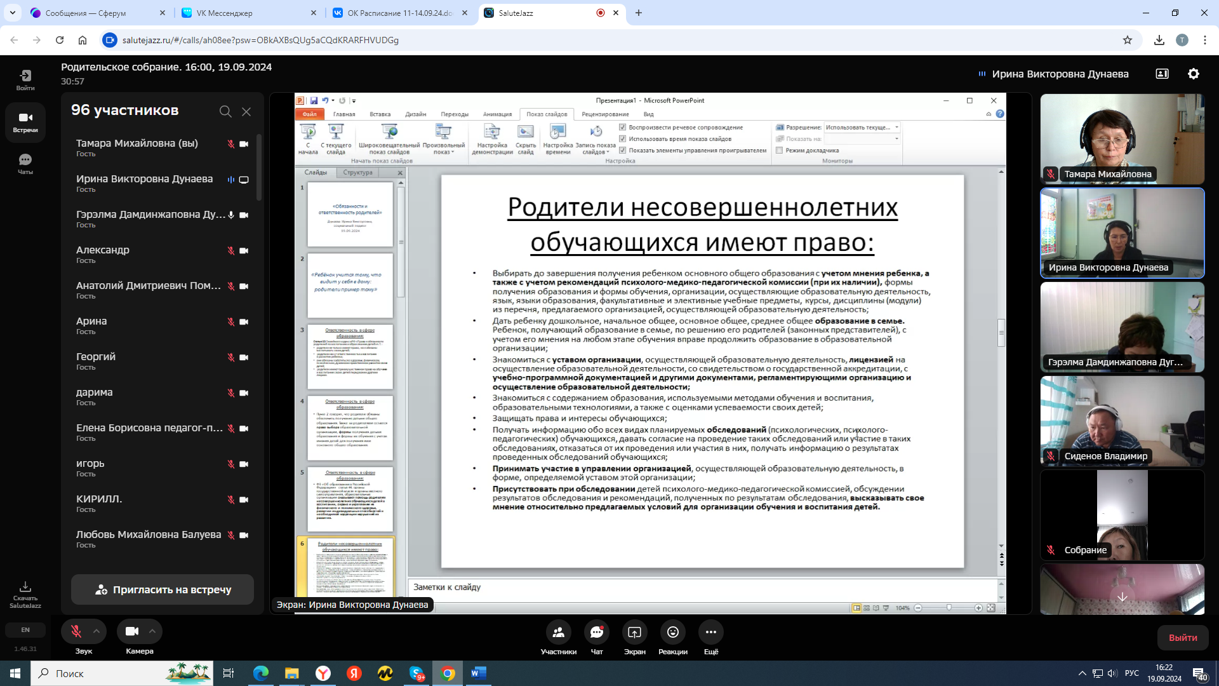Toggle camera icon for Елена Борисовна row
This screenshot has width=1219, height=686.
244,429
